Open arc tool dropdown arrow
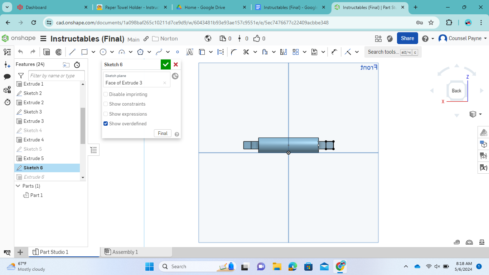Viewport: 489px width, 275px height. 131,52
